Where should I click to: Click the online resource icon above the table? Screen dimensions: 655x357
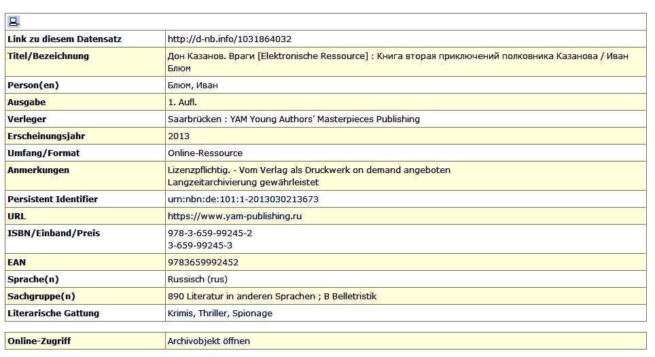[x=14, y=22]
